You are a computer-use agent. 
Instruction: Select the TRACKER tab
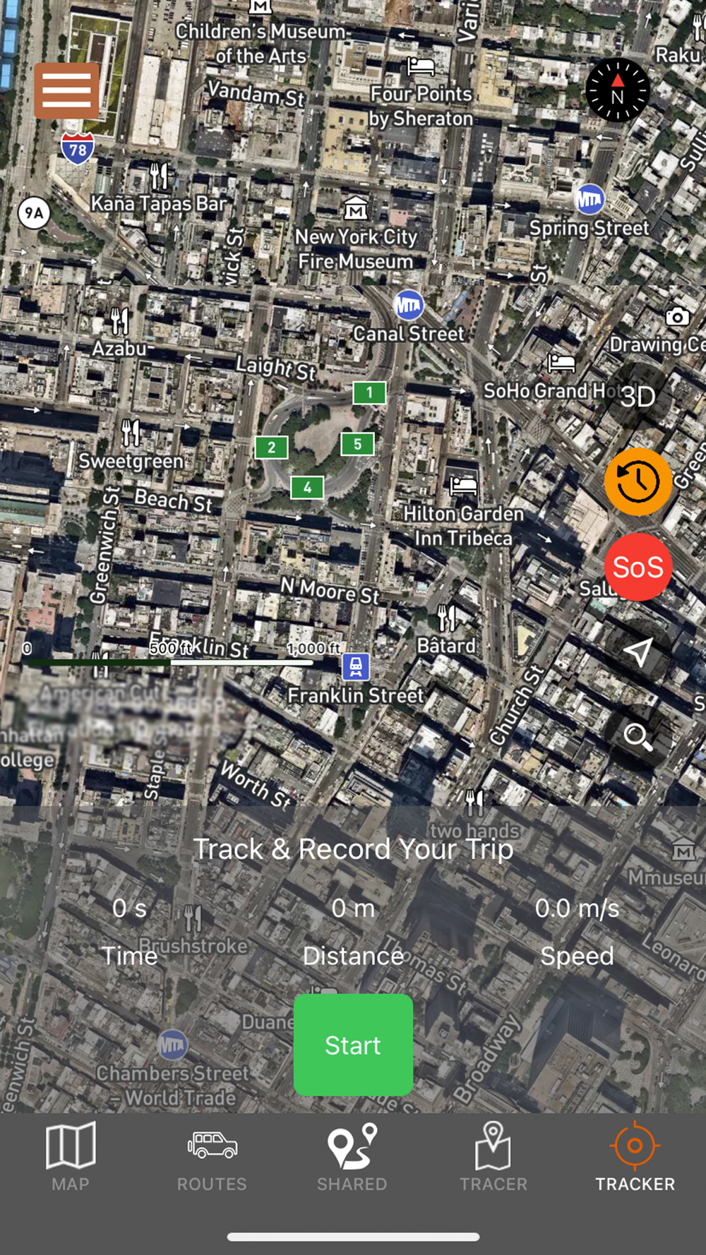[x=635, y=1158]
